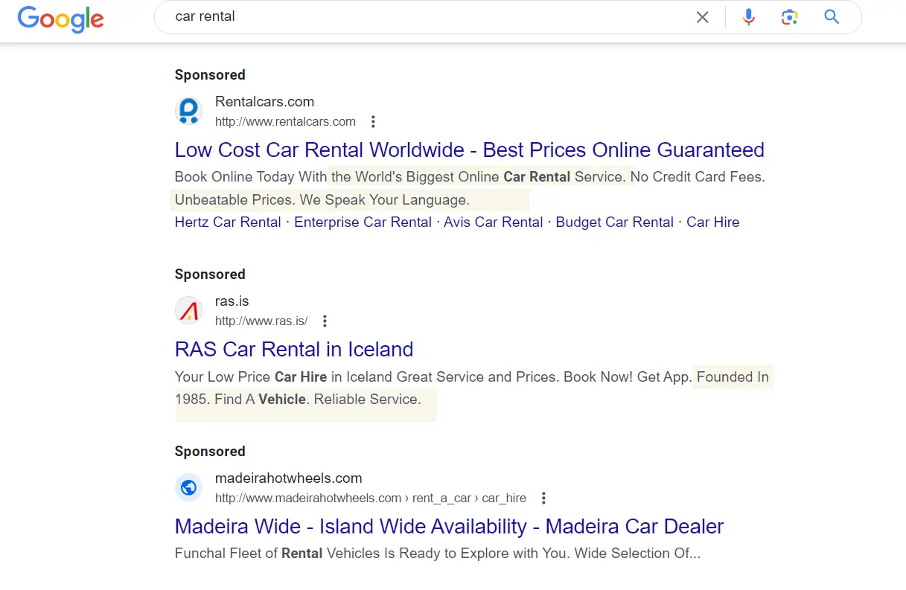Open 'RAS Car Rental in Iceland' headline
The width and height of the screenshot is (906, 590).
click(294, 349)
